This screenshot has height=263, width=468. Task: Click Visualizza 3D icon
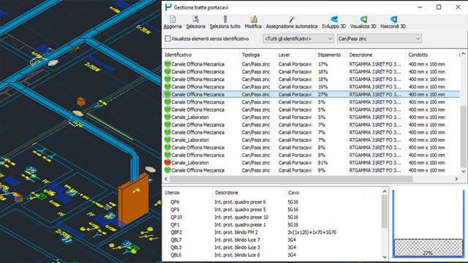pyautogui.click(x=363, y=20)
